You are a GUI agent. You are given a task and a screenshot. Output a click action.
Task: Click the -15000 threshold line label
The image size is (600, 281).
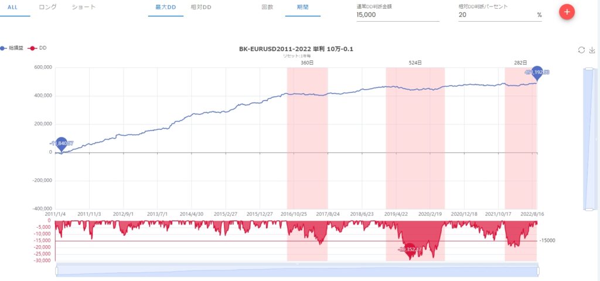(547, 241)
